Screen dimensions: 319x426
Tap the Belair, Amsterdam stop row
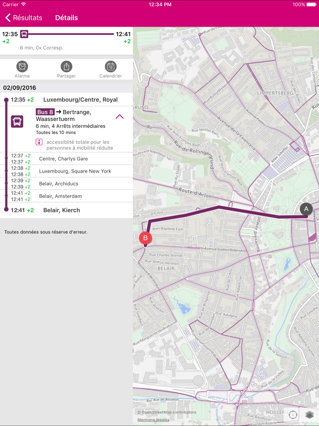click(60, 196)
